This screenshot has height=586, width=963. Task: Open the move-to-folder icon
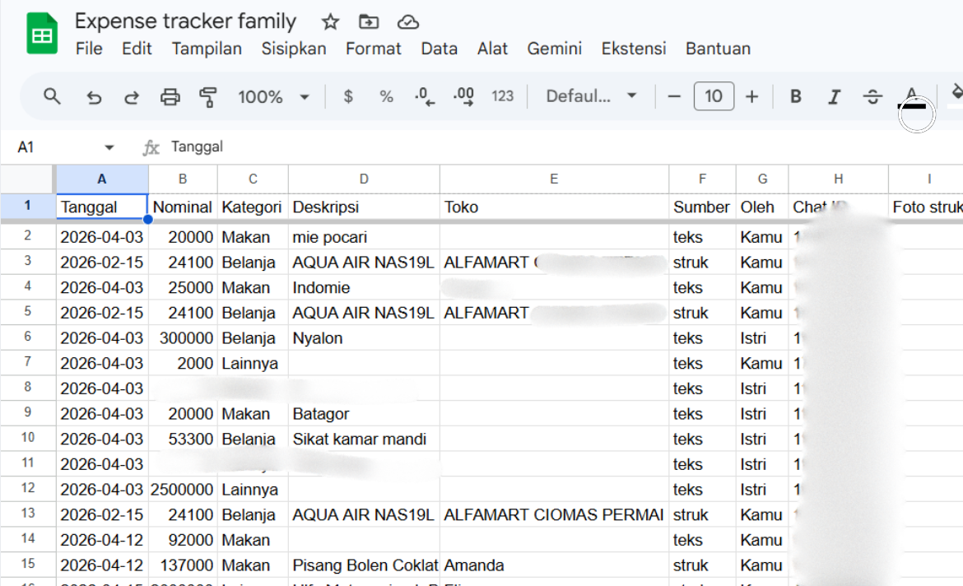369,22
